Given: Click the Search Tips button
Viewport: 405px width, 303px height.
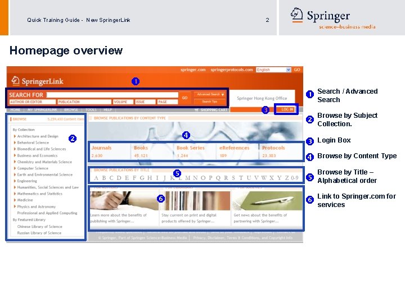Looking at the screenshot, I should click(210, 102).
